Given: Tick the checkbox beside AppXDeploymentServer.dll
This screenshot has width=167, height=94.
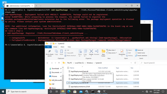Looking at the screenshot, I should [x=67, y=83].
